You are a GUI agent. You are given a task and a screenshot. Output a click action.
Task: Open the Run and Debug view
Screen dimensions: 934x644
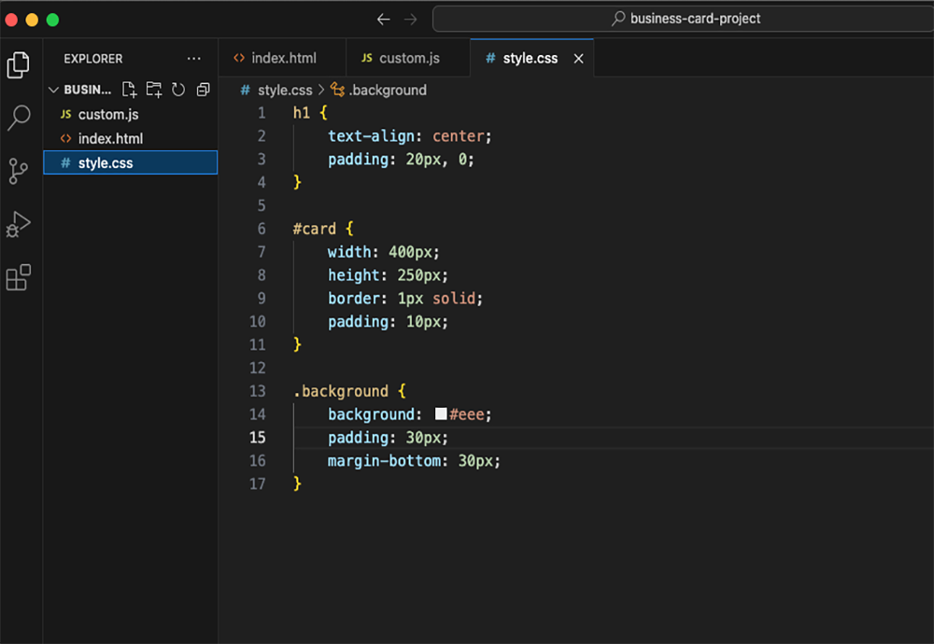(x=18, y=224)
